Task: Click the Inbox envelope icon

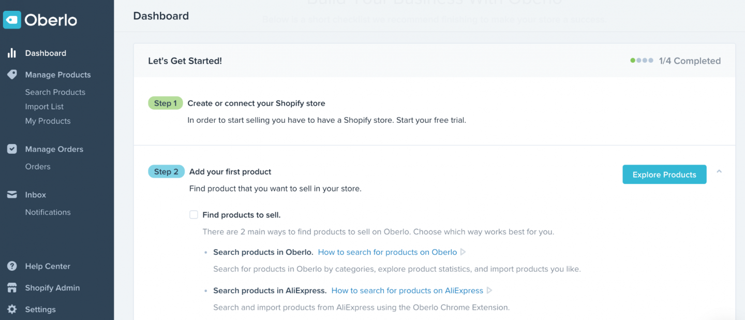Action: [11, 195]
